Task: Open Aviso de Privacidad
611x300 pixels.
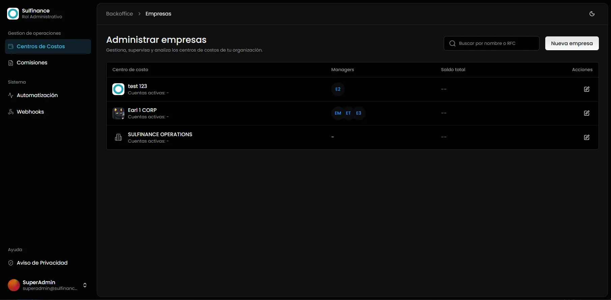Action: tap(42, 263)
